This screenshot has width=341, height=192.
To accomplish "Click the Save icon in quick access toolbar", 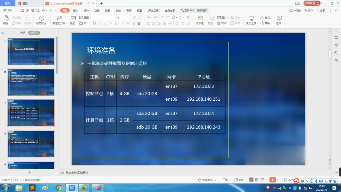I will [x=22, y=10].
